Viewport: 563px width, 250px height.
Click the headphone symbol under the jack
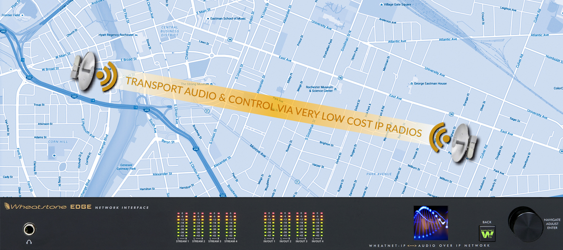(x=29, y=241)
